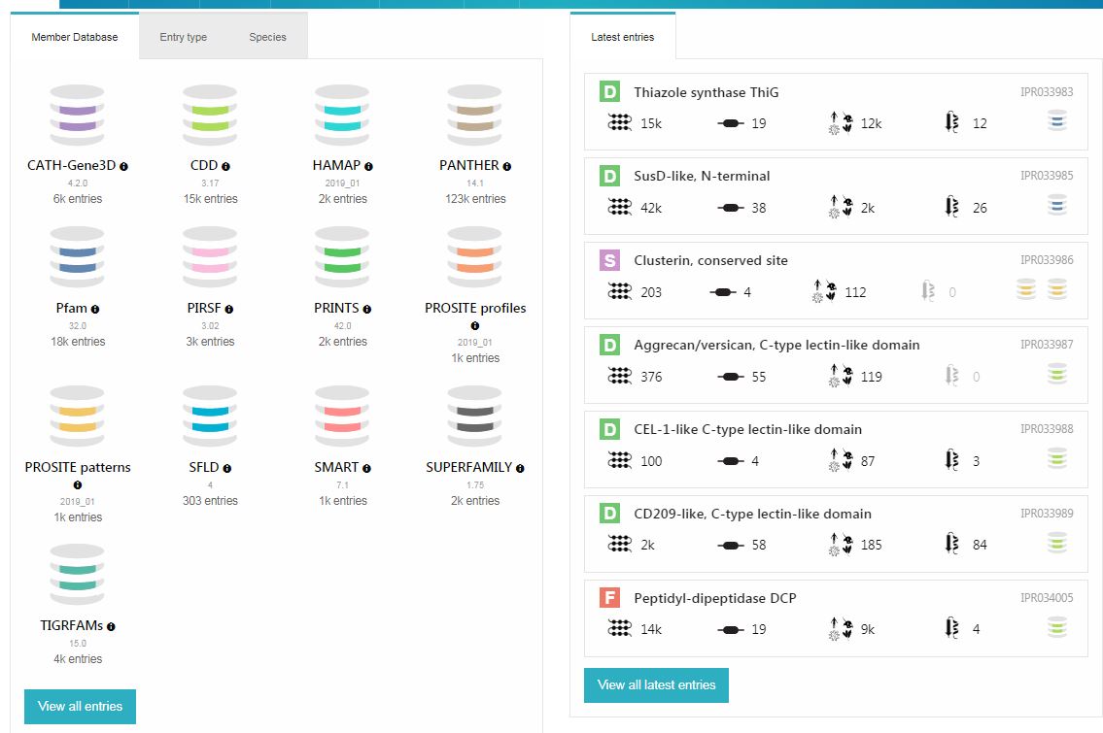
Task: Show info for SMART database
Action: click(x=366, y=468)
